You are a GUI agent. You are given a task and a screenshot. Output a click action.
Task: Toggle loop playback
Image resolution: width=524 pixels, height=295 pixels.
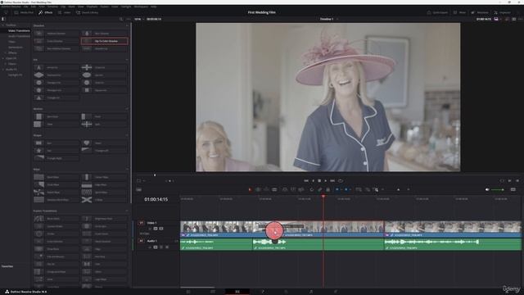coord(341,180)
